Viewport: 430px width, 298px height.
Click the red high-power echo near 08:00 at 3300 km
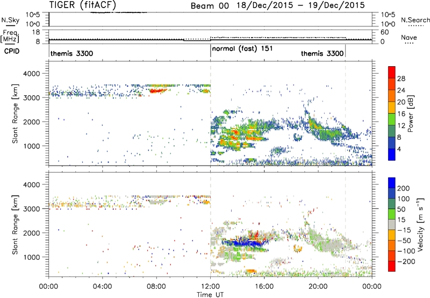click(x=157, y=90)
